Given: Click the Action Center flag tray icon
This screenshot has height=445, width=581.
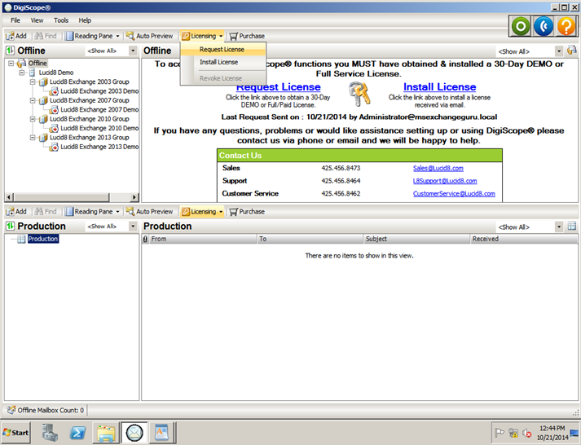Looking at the screenshot, I should (x=500, y=433).
